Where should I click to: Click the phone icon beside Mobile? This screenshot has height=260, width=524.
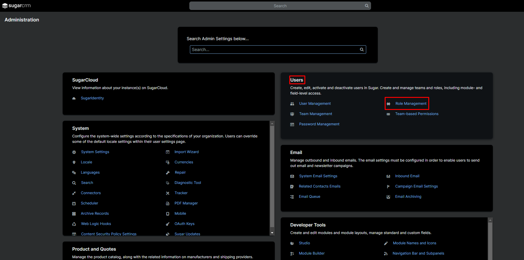tap(167, 214)
